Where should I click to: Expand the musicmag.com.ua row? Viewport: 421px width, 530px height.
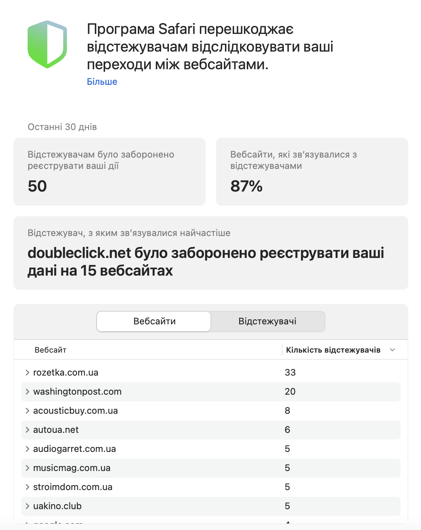click(28, 468)
